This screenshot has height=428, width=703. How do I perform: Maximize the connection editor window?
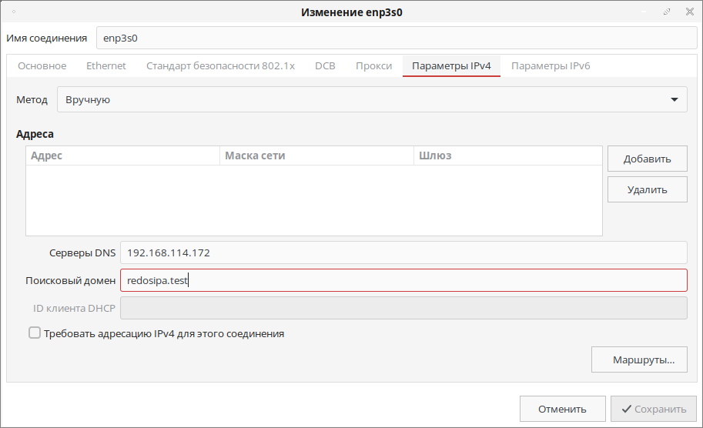click(667, 12)
